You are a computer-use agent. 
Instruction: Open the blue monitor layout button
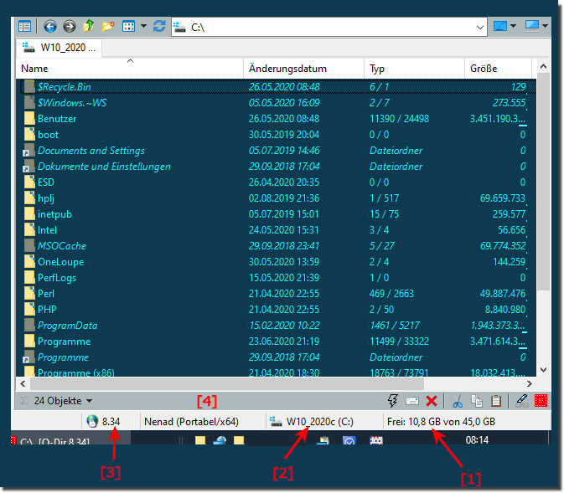(500, 26)
